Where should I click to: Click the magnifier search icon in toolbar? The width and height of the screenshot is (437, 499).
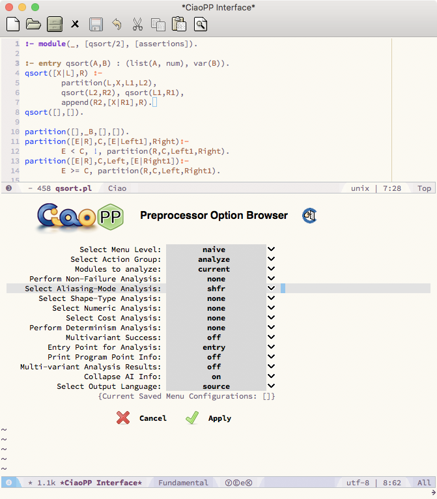201,25
